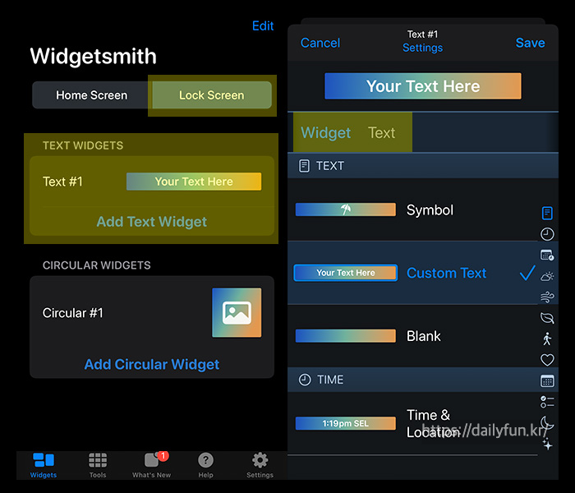
Task: Select the sparkle stars index icon
Action: [x=547, y=445]
